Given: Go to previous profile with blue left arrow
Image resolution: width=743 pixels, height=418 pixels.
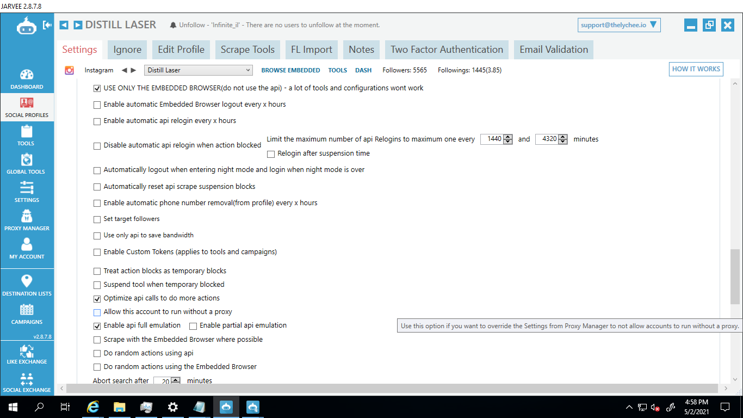Looking at the screenshot, I should coord(64,25).
